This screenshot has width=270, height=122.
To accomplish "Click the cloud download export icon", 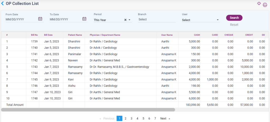I will pos(259,4).
